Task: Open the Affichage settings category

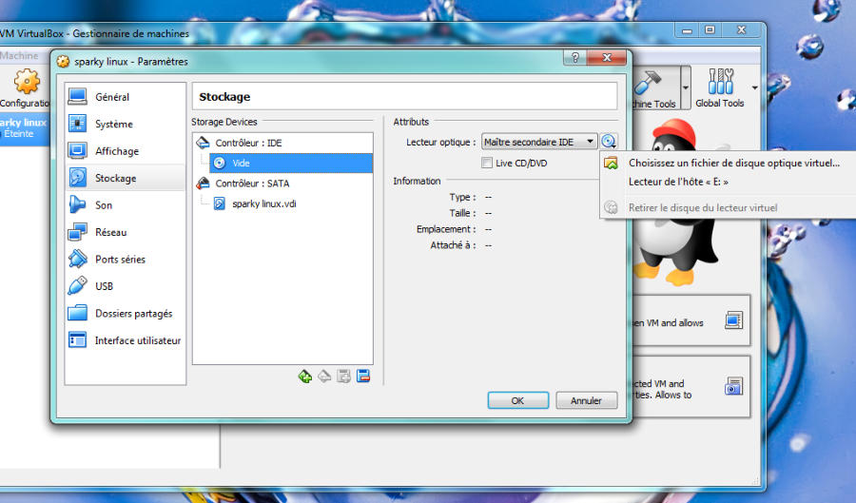Action: 125,151
